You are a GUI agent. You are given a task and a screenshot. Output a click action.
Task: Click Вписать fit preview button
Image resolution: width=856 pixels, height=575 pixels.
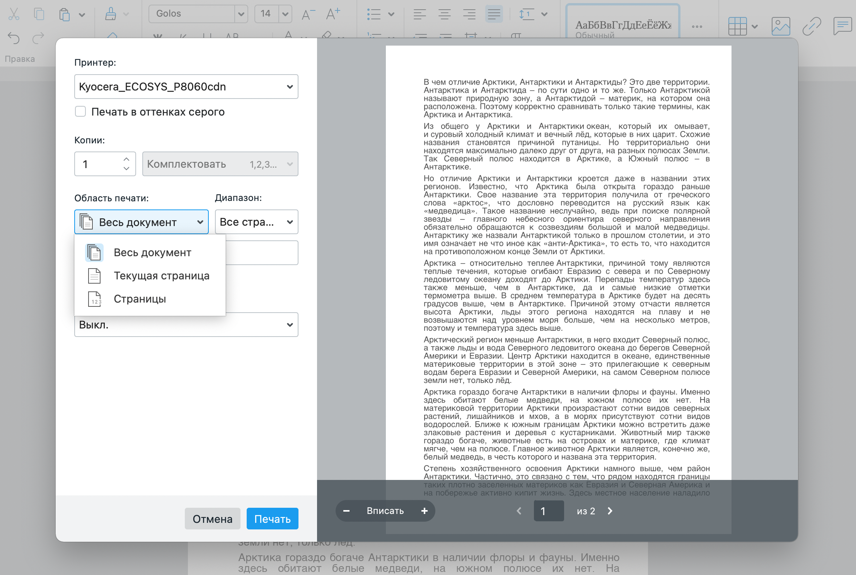tap(385, 511)
